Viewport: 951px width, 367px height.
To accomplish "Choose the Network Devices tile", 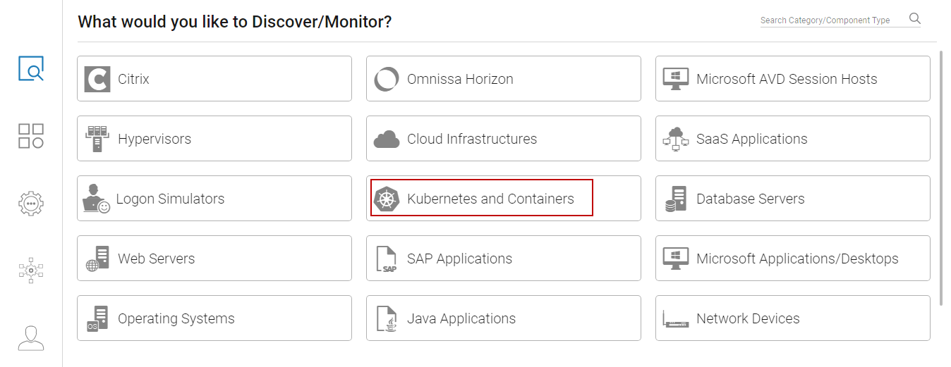I will (792, 318).
